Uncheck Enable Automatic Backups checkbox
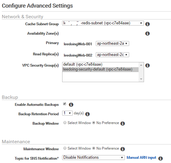The width and height of the screenshot is (171, 163). pos(65,104)
